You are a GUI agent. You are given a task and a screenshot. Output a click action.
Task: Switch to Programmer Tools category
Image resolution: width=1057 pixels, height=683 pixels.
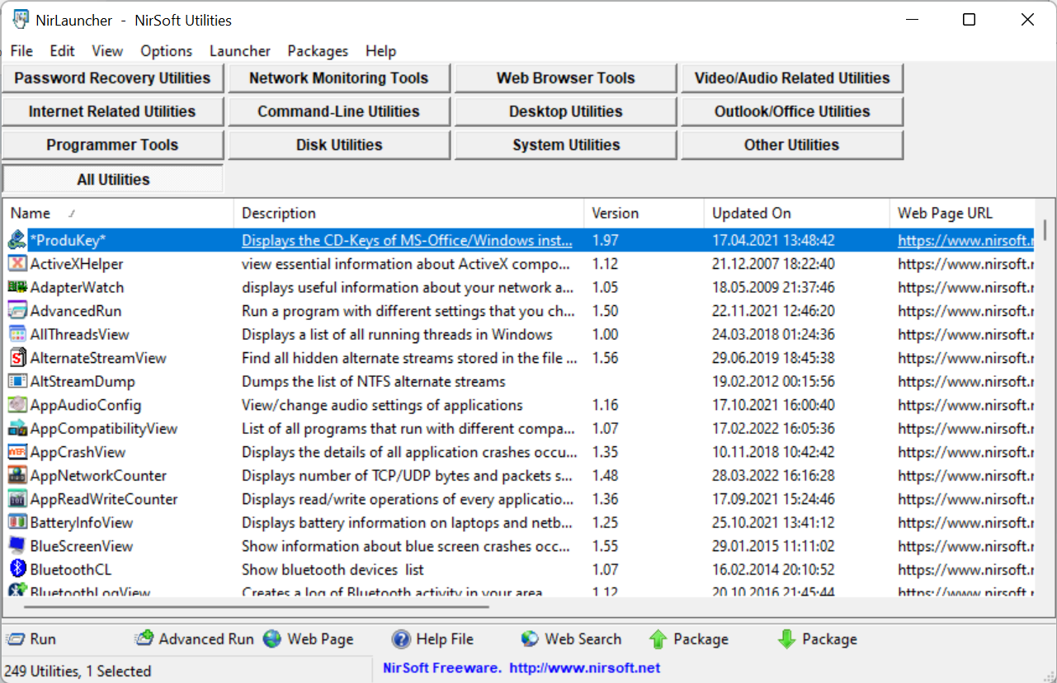[113, 145]
